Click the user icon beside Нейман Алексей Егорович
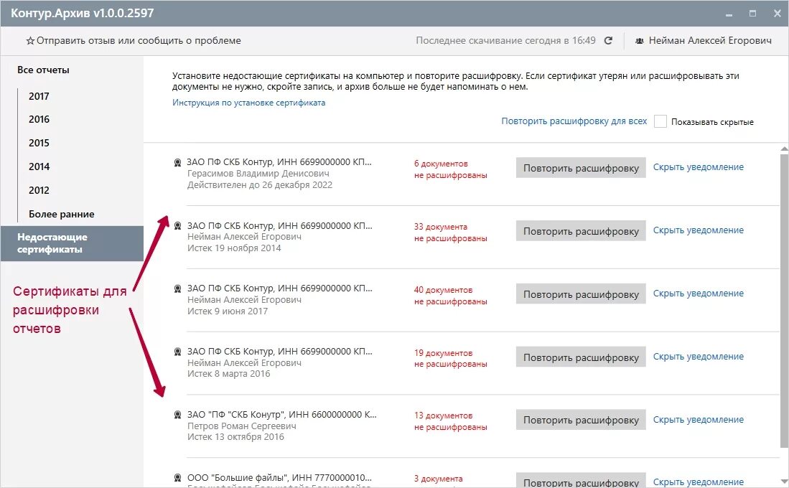Viewport: 789px width, 488px height. (640, 41)
